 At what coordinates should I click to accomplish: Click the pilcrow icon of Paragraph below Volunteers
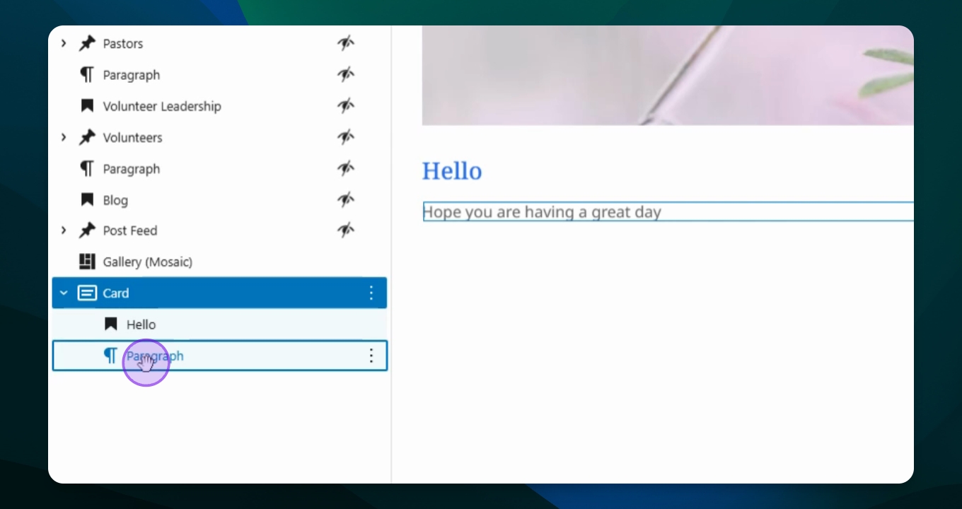(x=87, y=169)
